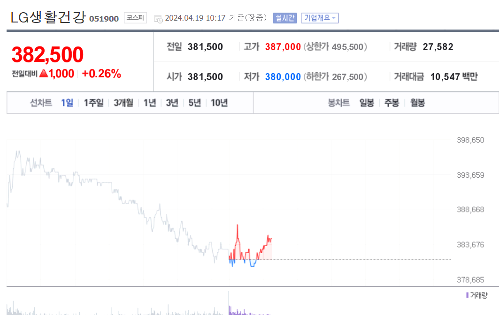Click the blue dip segment of the price line

[x=253, y=263]
